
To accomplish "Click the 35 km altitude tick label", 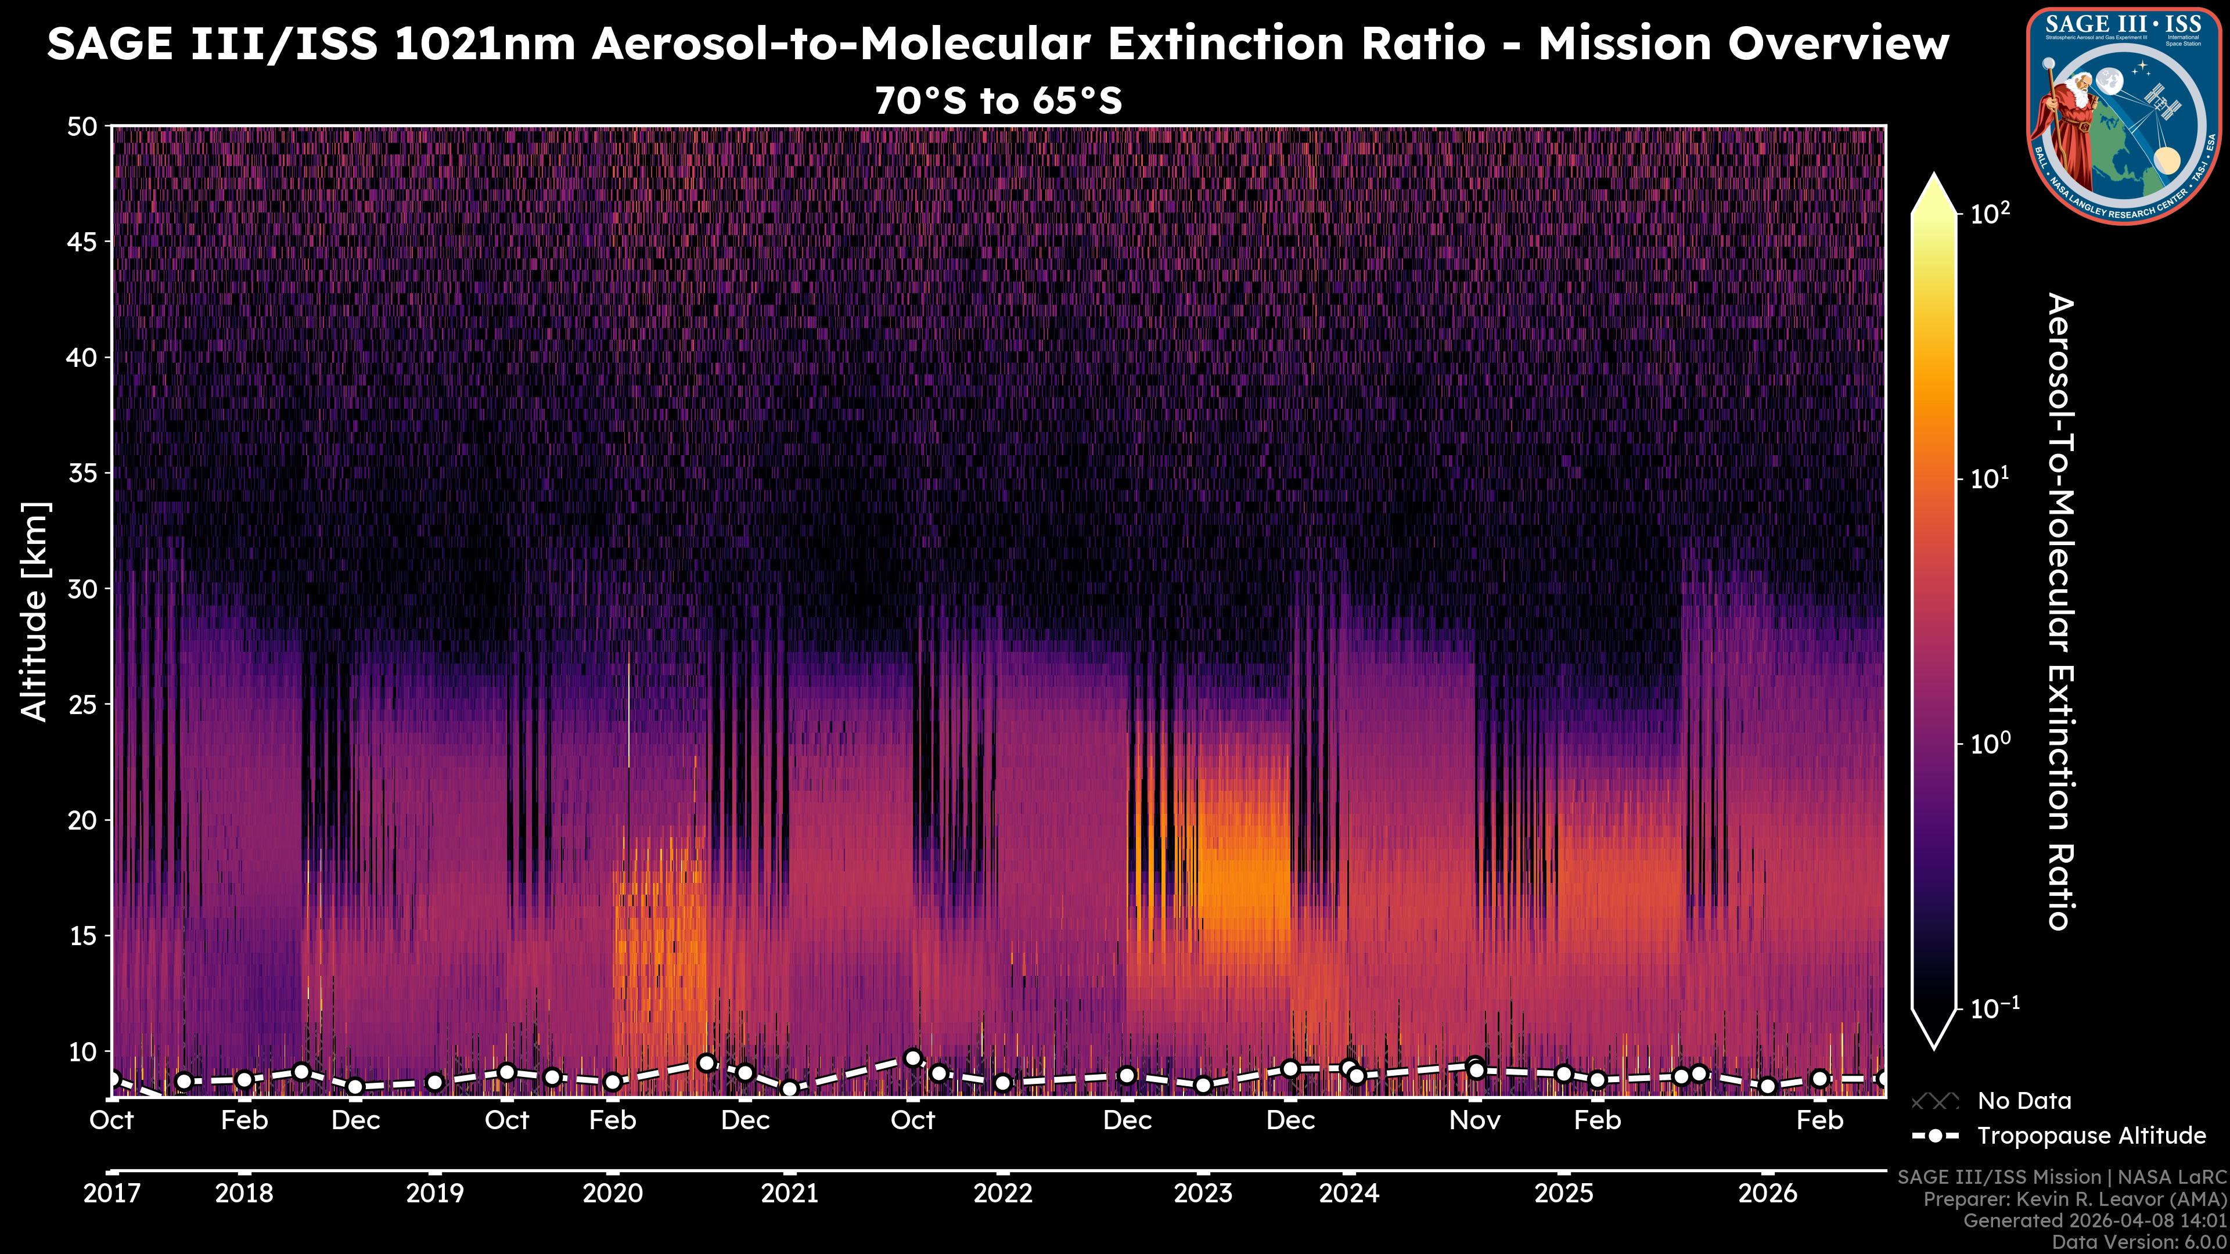I will [82, 473].
